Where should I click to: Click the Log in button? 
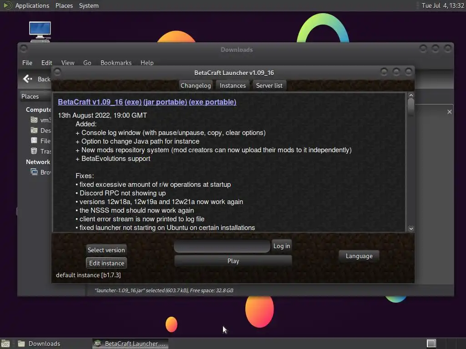[282, 246]
